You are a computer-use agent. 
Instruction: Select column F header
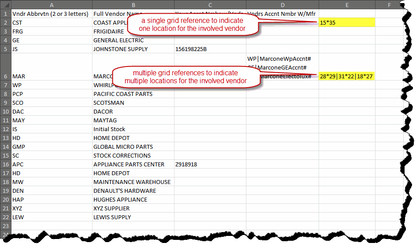click(389, 5)
